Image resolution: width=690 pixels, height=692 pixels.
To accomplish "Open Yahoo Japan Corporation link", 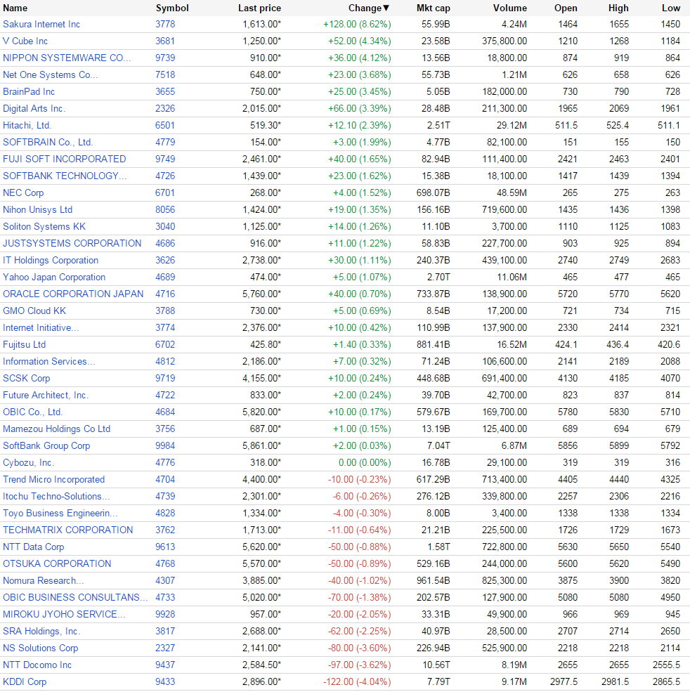I will coord(54,278).
